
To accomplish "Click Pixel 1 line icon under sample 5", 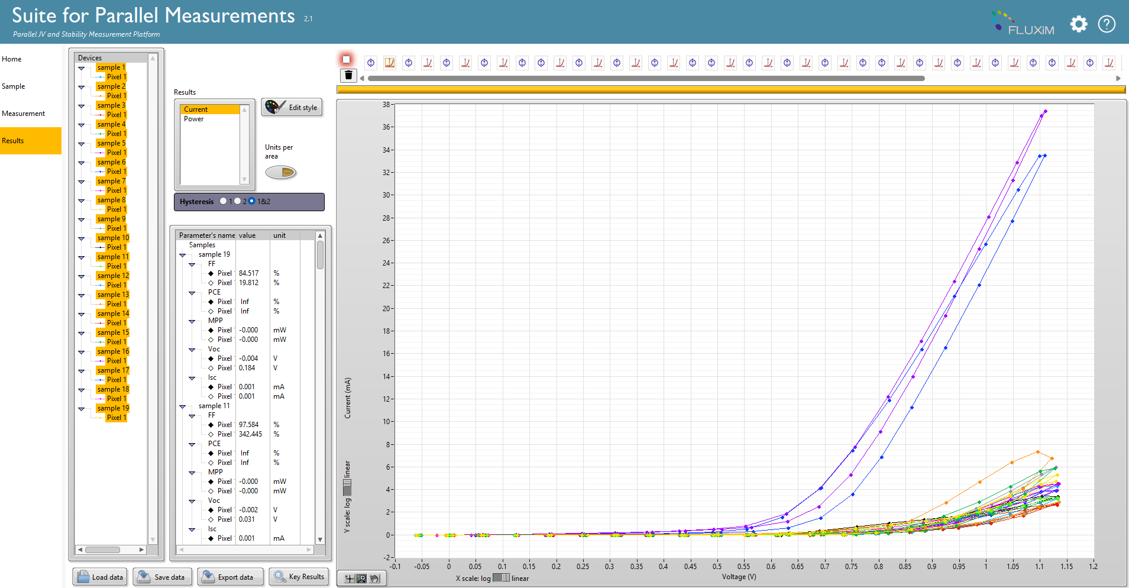I will click(x=100, y=153).
